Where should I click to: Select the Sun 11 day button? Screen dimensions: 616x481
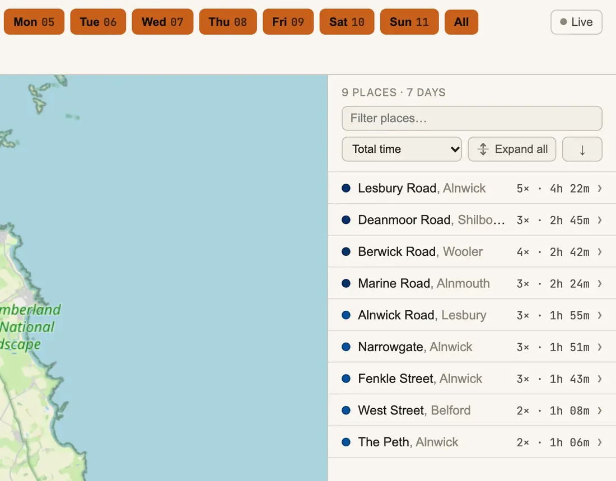[409, 22]
